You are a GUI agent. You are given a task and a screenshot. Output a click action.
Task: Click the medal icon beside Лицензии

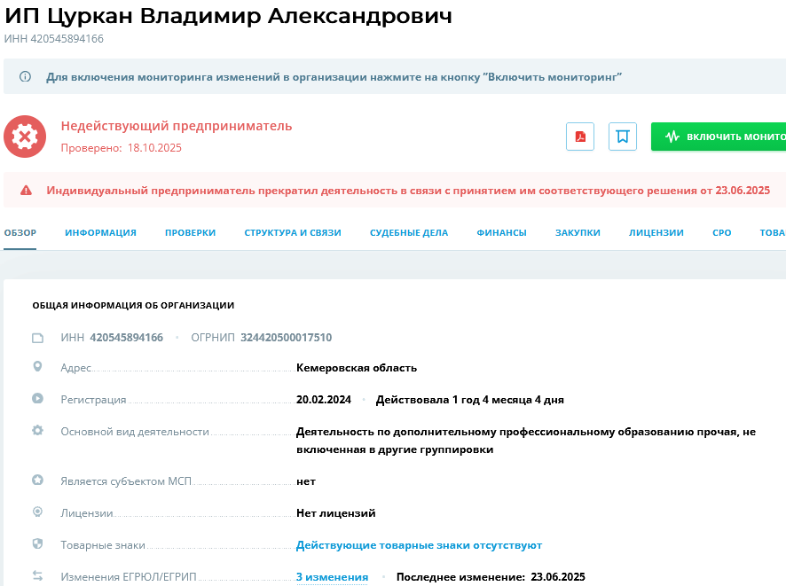point(36,512)
